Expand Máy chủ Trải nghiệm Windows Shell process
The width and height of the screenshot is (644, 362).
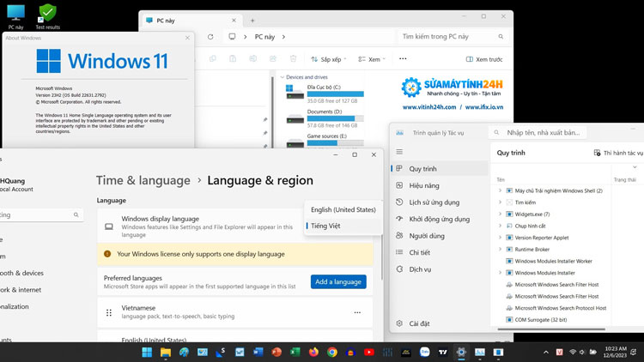tap(500, 190)
